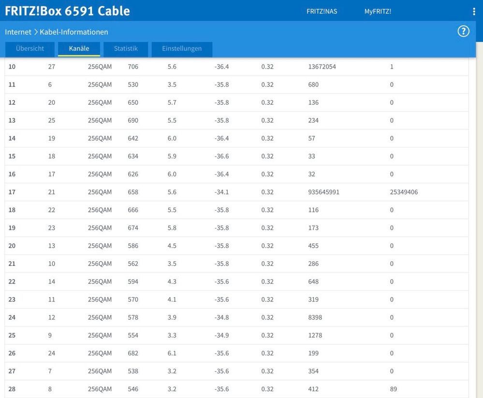The height and width of the screenshot is (398, 483).
Task: Click the value -34.9 in row 25
Action: [221, 335]
